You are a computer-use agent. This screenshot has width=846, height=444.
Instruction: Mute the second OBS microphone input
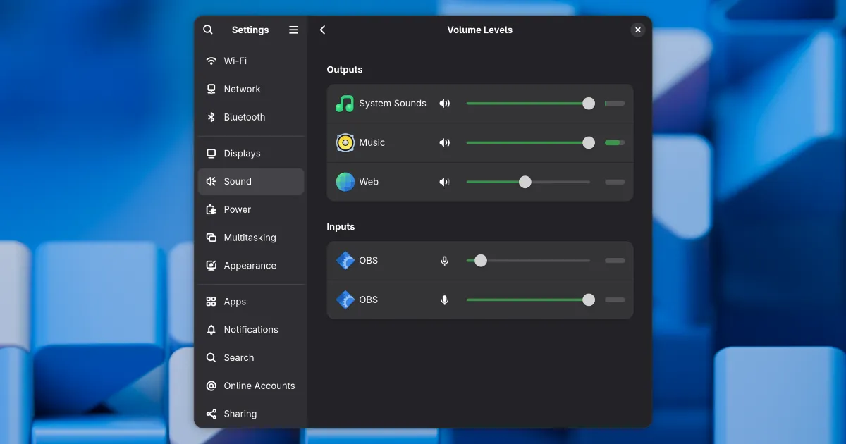pos(444,300)
